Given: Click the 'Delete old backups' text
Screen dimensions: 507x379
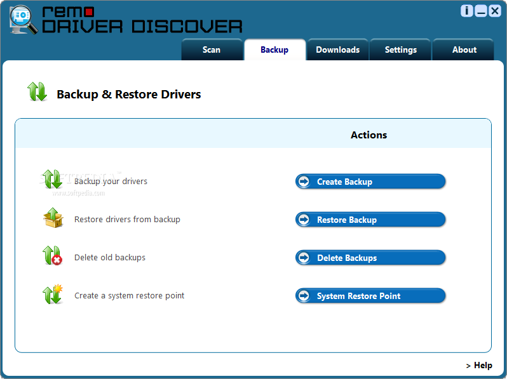Looking at the screenshot, I should [x=110, y=258].
